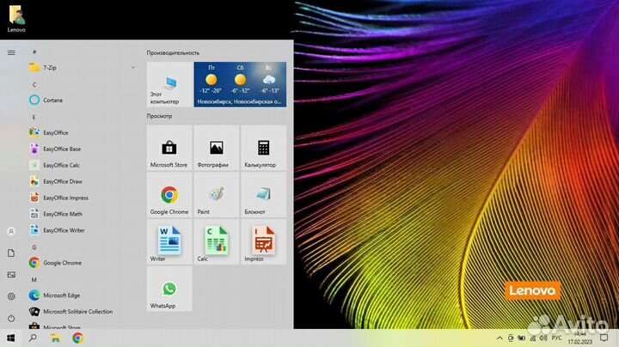619x347 pixels.
Task: Open Documents from Start sidebar
Action: click(11, 253)
